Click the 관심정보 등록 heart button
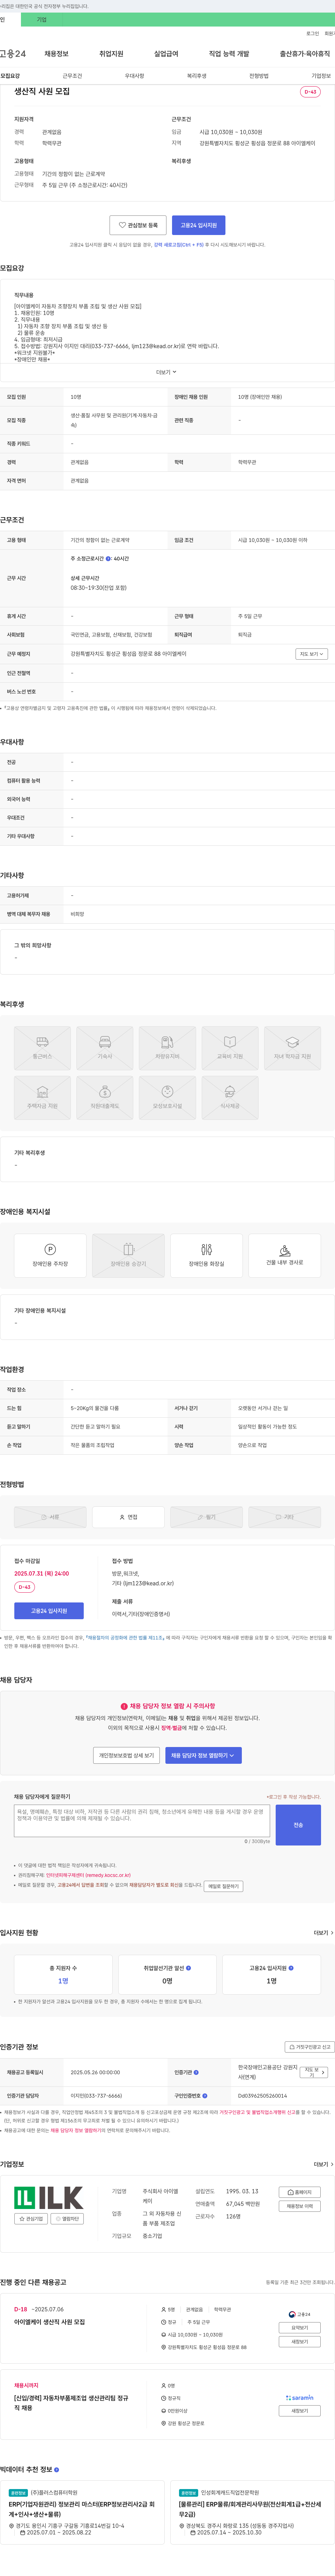Viewport: 335px width, 2576px height. [x=138, y=225]
